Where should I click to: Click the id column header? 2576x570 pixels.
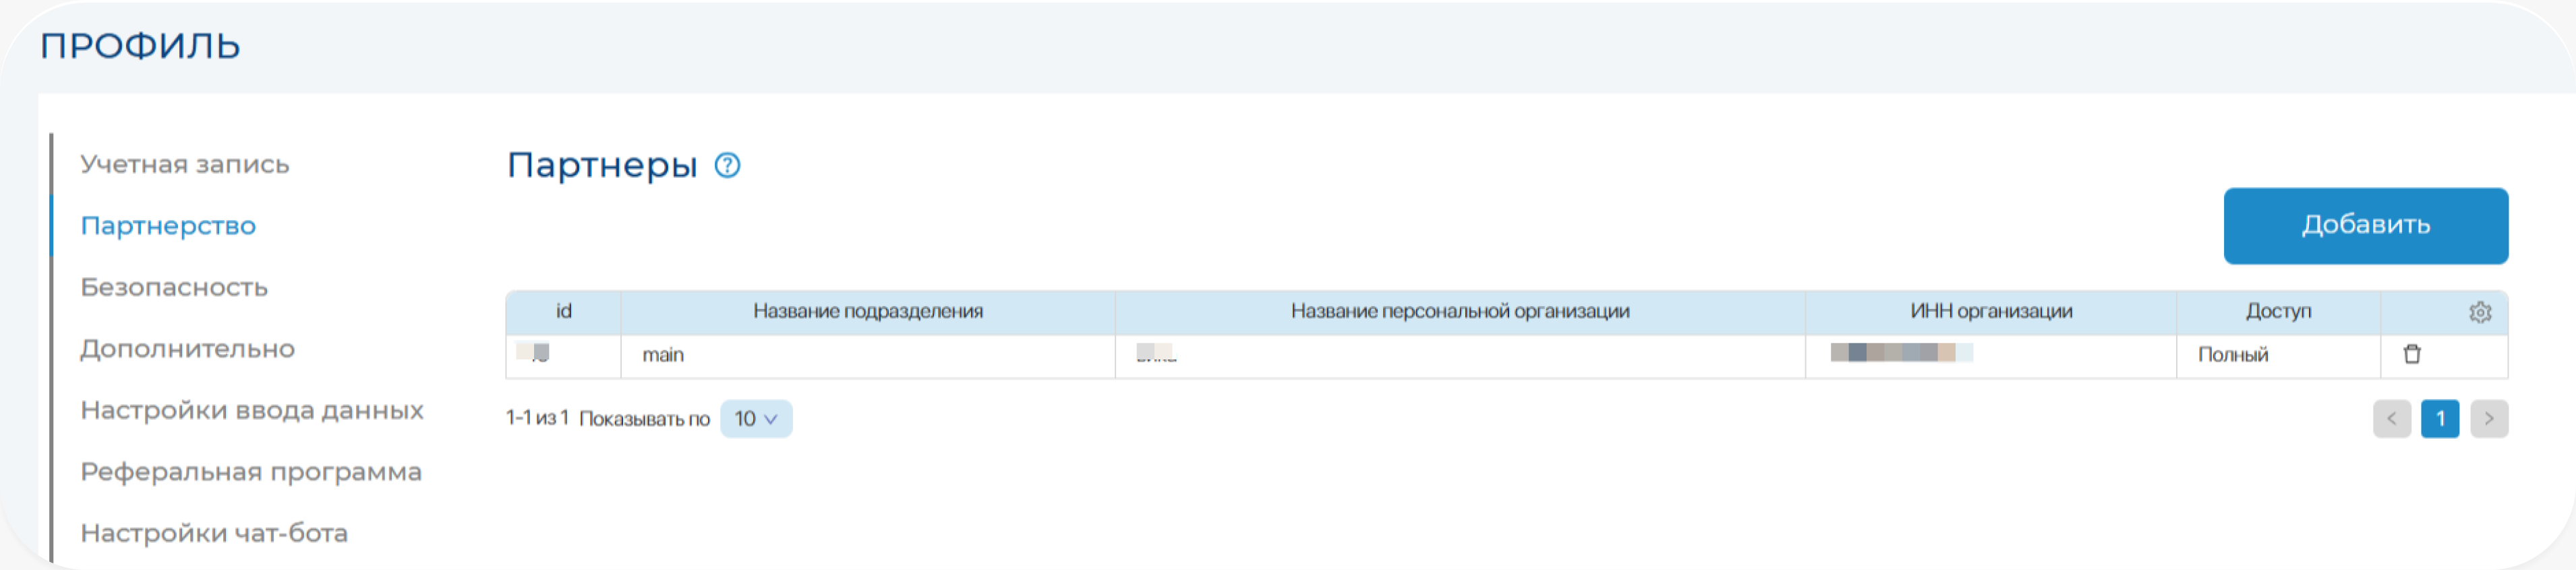[x=563, y=312]
